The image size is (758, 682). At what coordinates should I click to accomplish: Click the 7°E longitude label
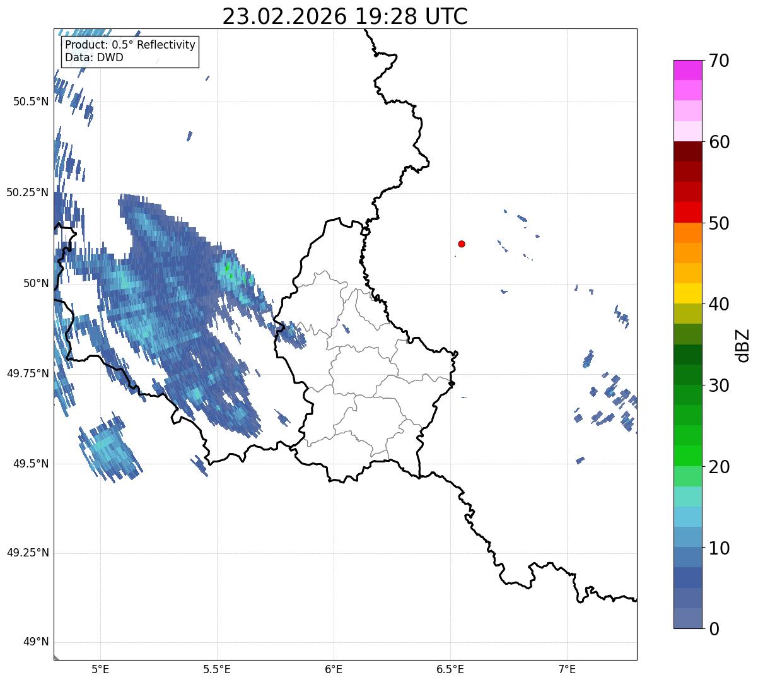click(x=567, y=669)
